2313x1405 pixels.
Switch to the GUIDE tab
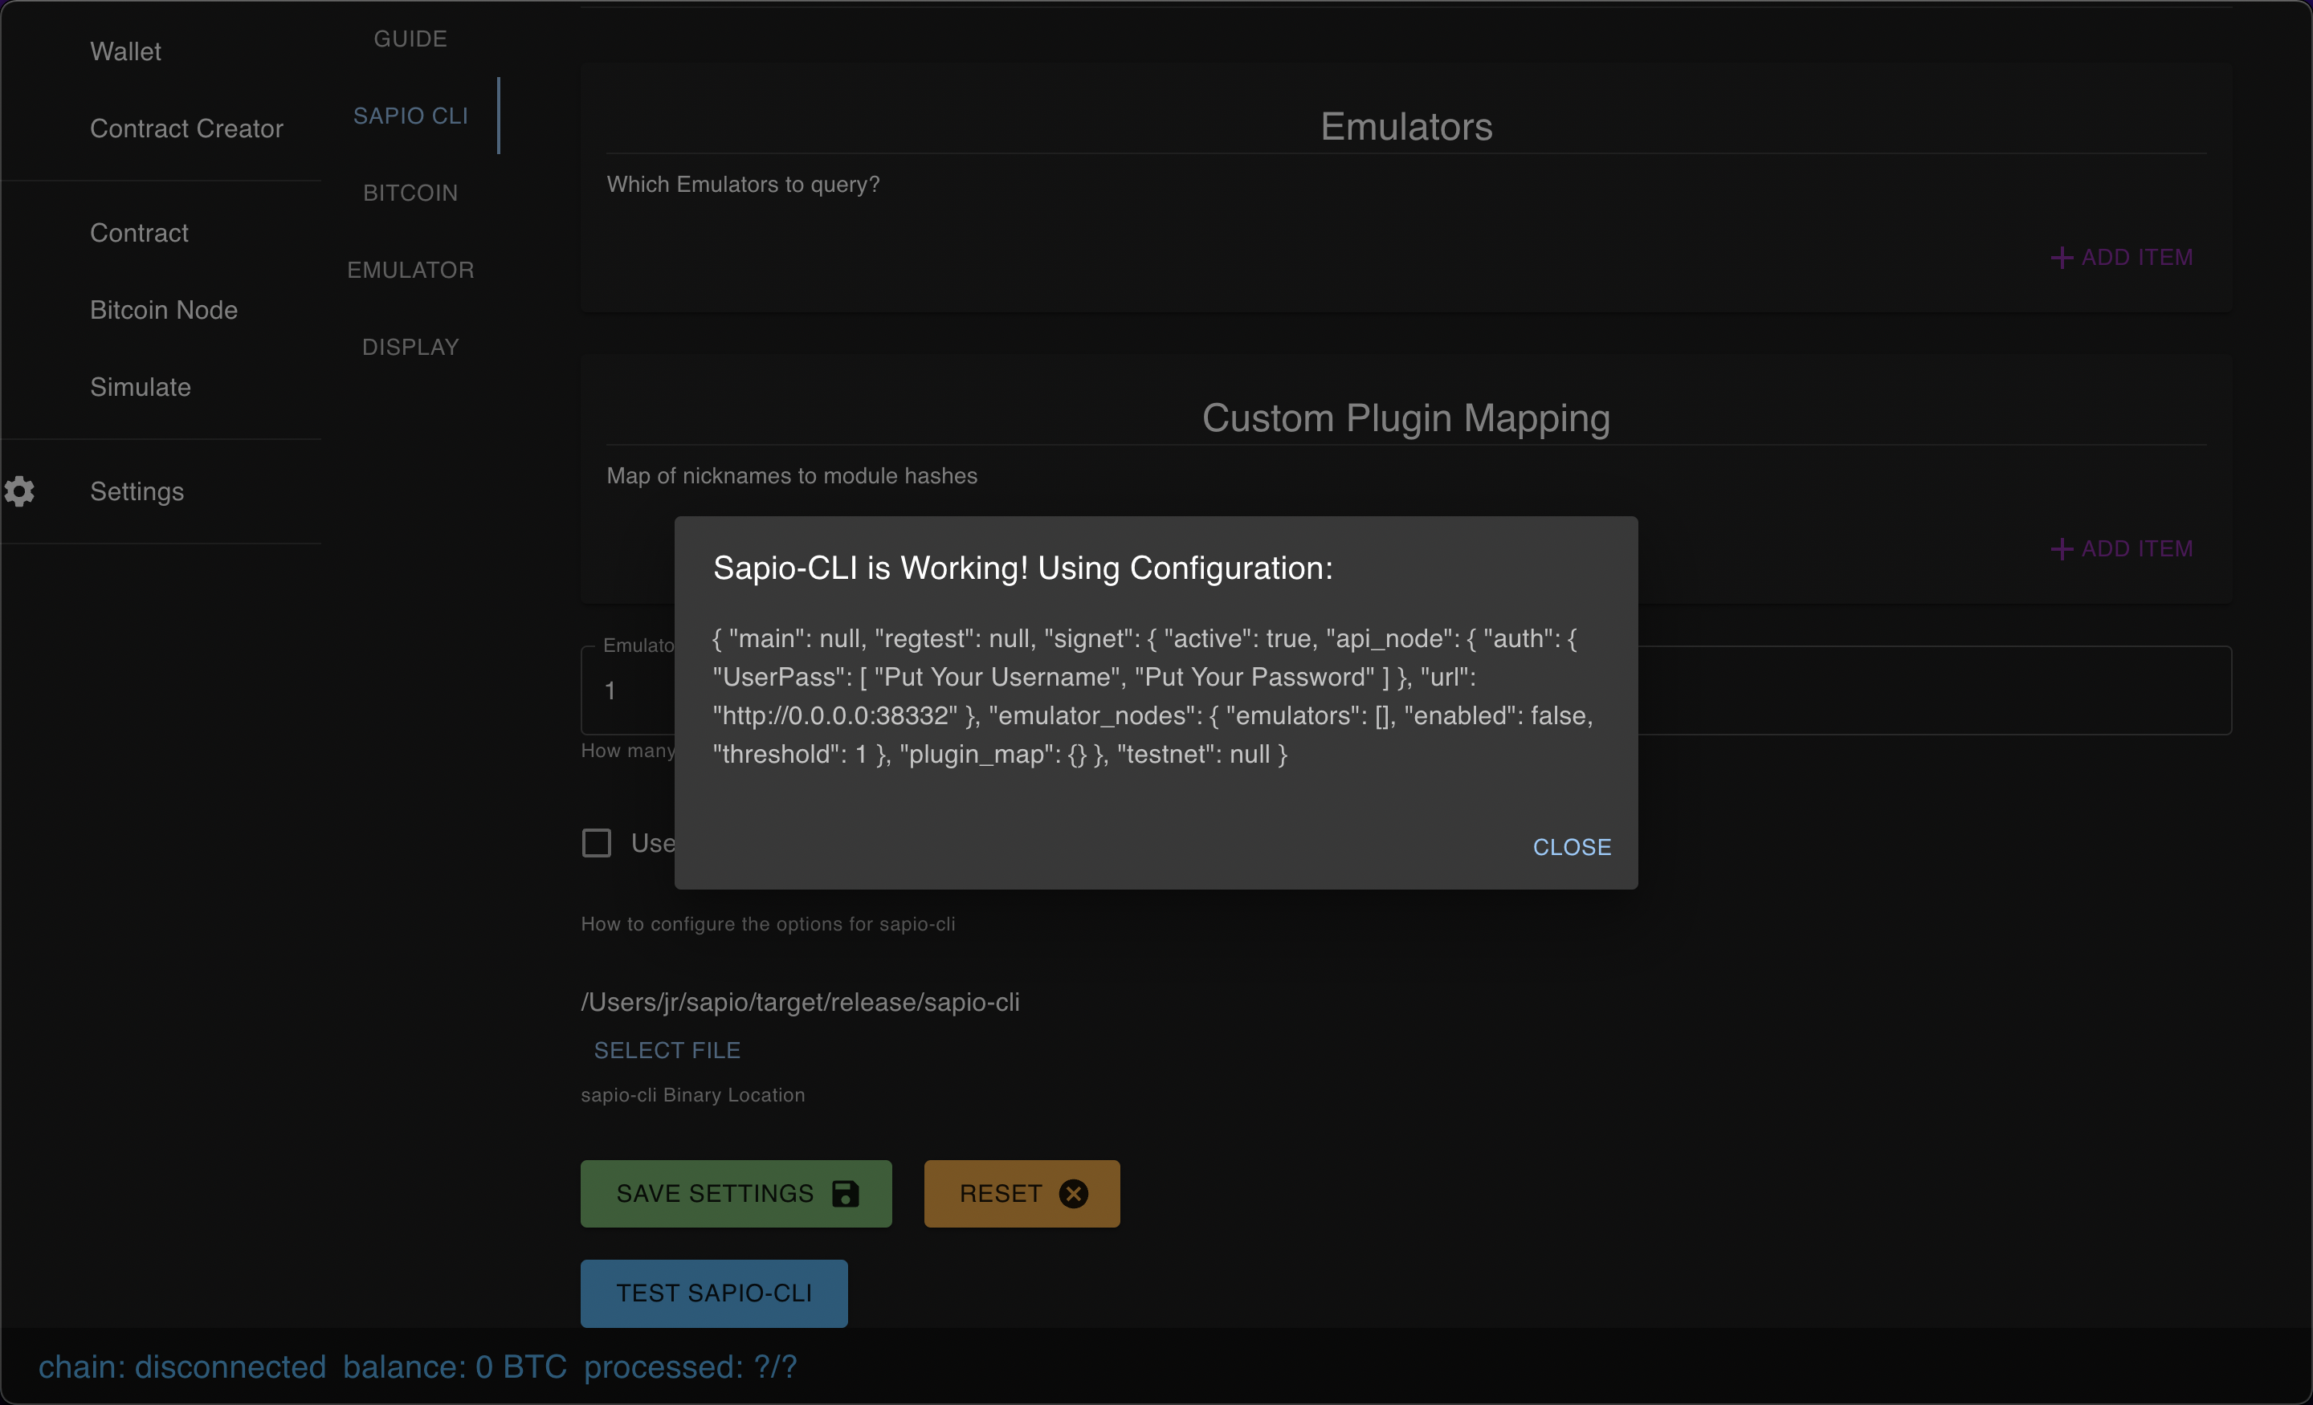(x=410, y=39)
